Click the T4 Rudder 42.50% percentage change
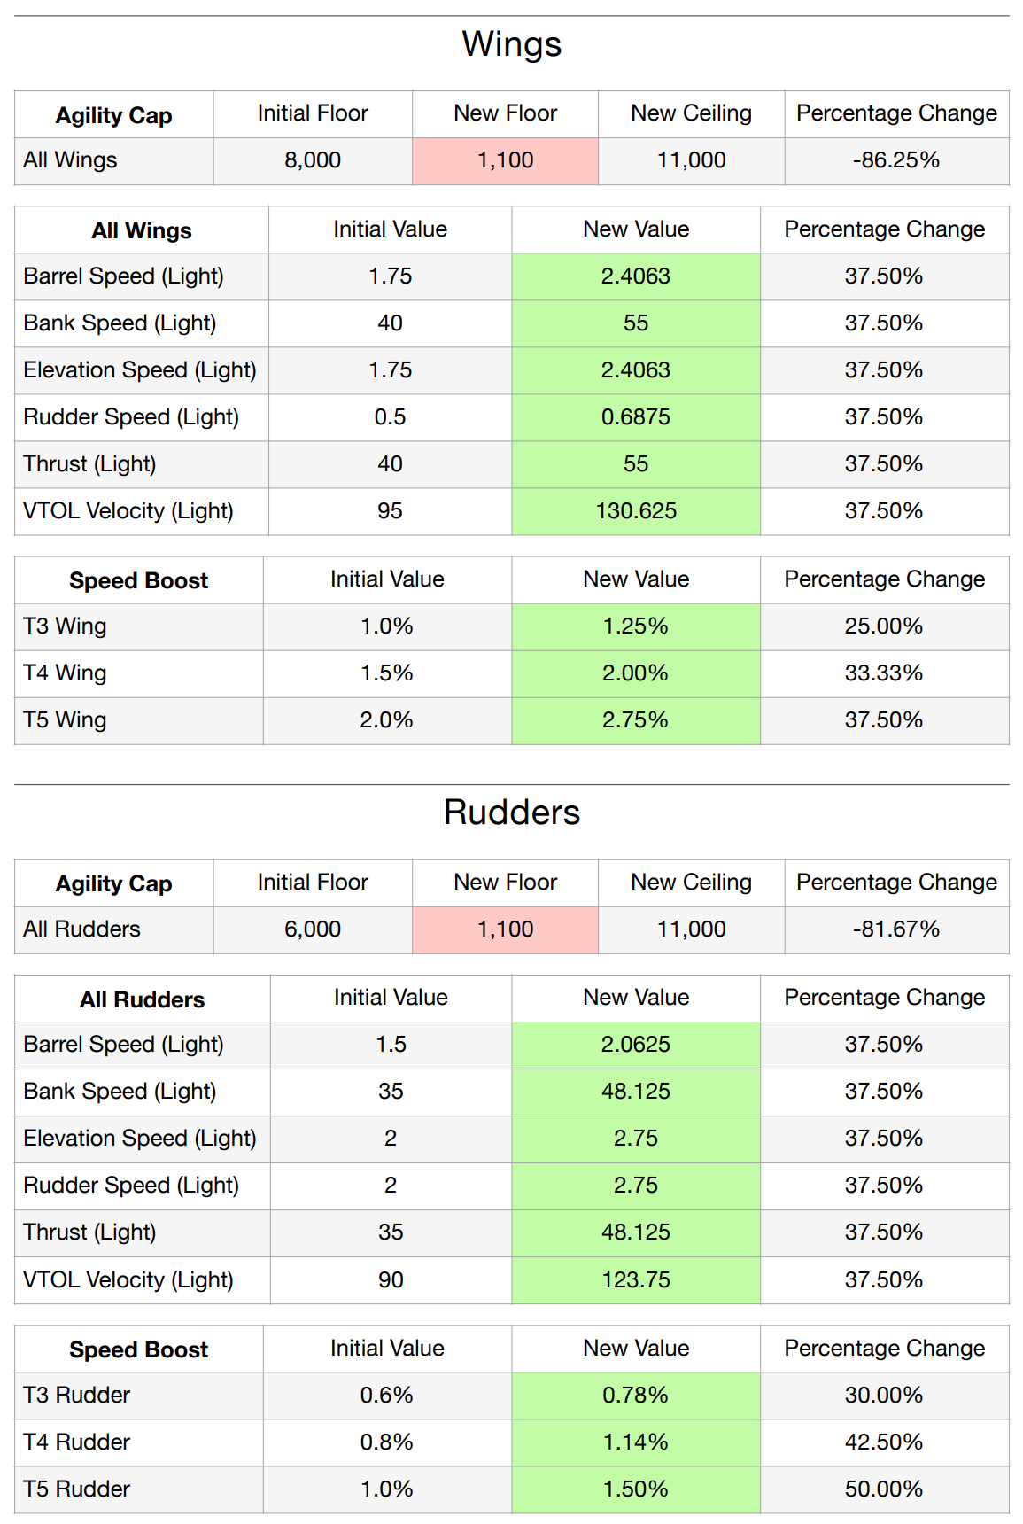 (x=883, y=1442)
